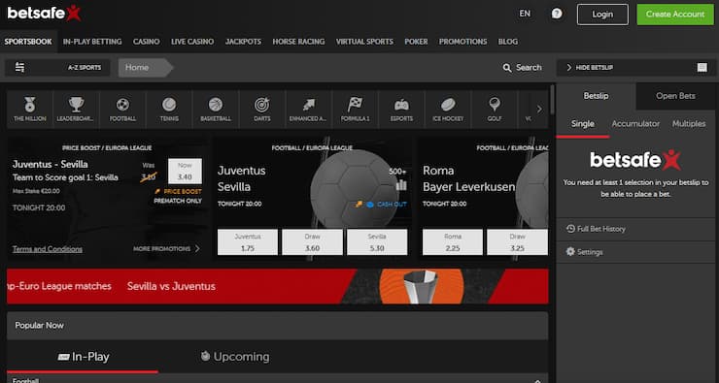Open In-Play Betting menu

click(x=92, y=42)
